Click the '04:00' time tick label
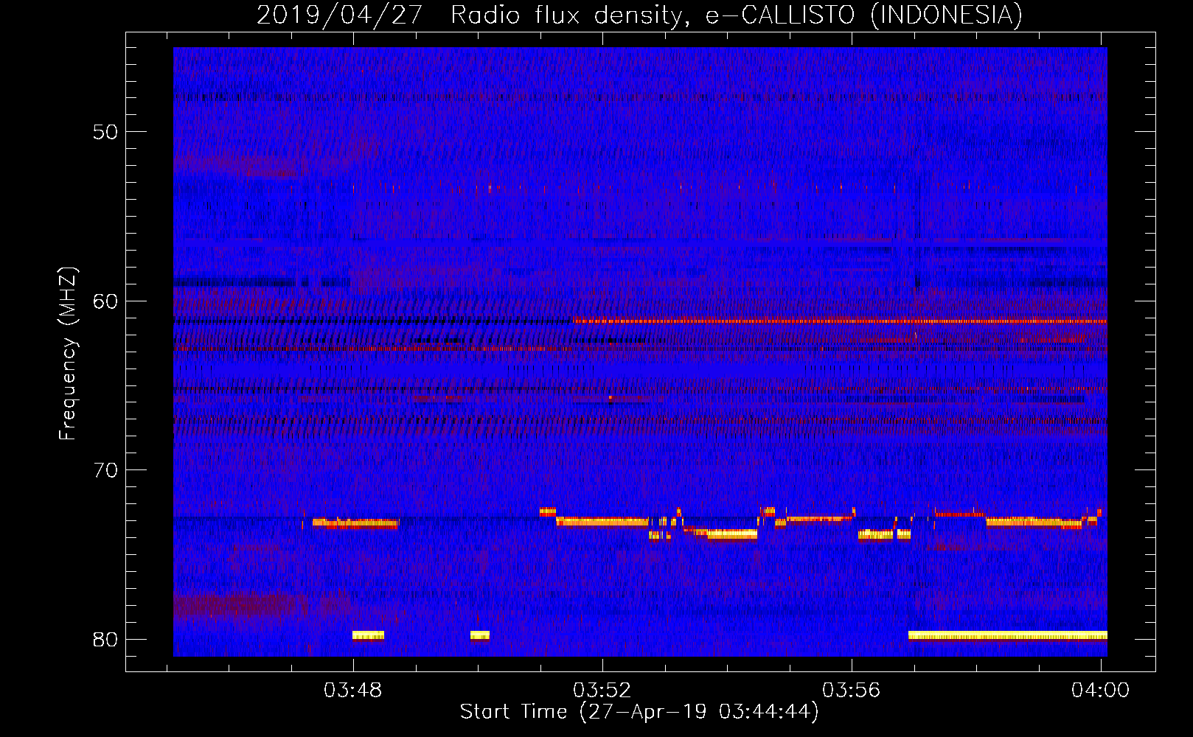Viewport: 1193px width, 737px height. [x=1100, y=690]
